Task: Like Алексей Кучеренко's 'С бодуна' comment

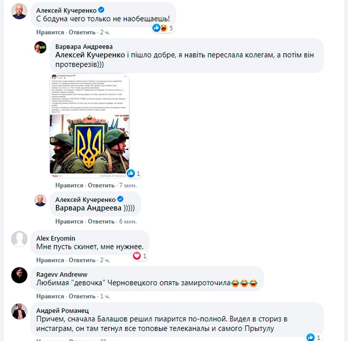Action: click(x=50, y=32)
